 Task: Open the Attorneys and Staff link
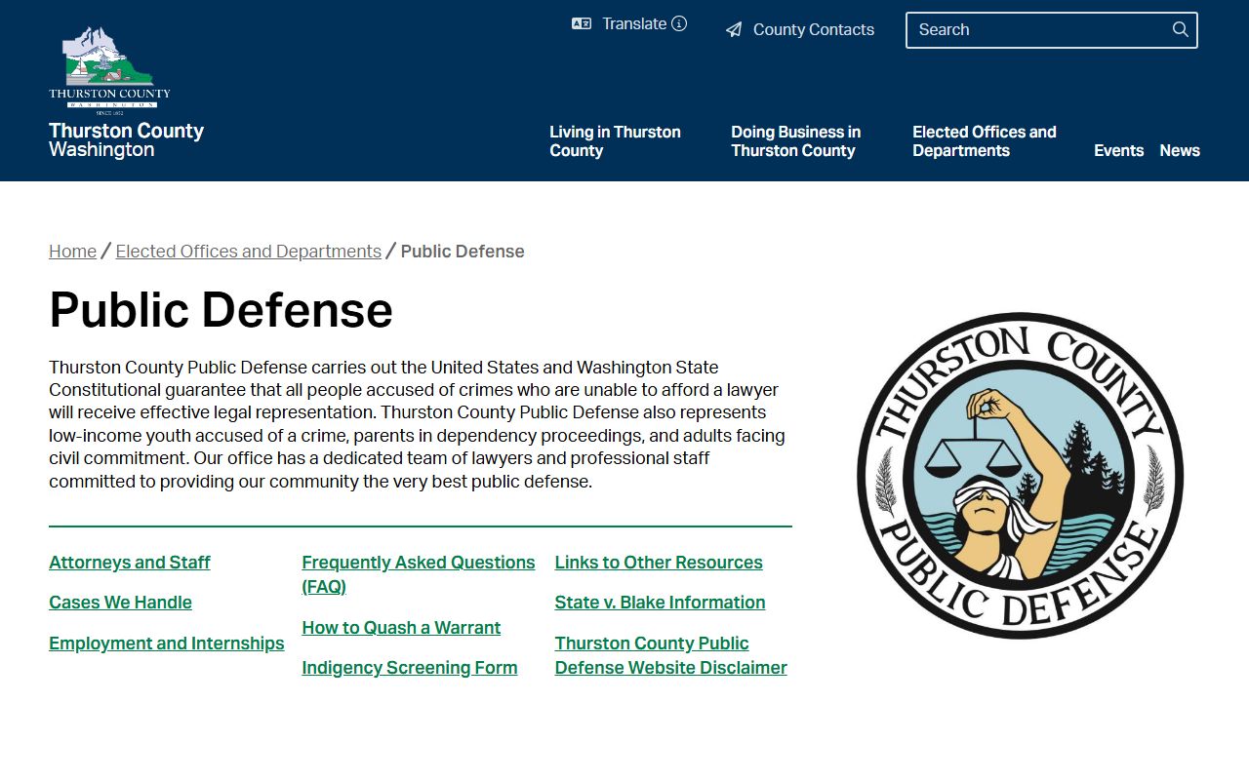(x=130, y=563)
